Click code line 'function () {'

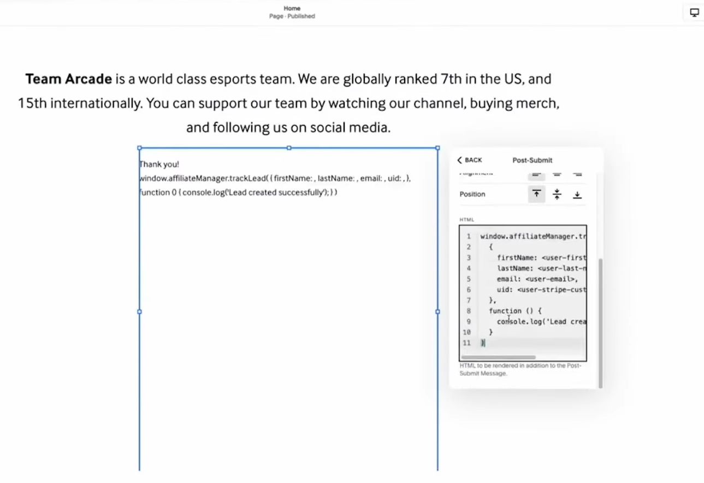pos(515,311)
